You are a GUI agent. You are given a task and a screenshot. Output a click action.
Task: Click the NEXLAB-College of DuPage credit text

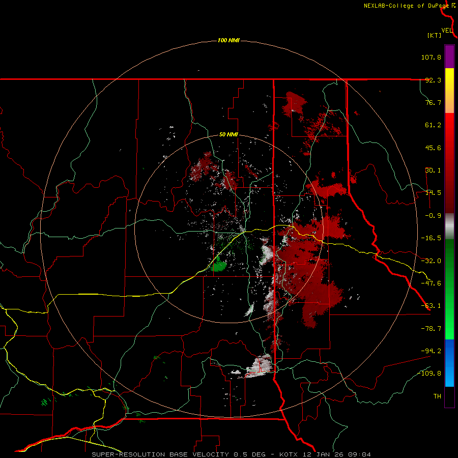(x=407, y=6)
